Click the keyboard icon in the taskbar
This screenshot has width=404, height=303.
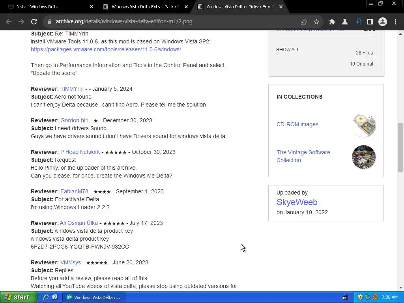(346, 297)
